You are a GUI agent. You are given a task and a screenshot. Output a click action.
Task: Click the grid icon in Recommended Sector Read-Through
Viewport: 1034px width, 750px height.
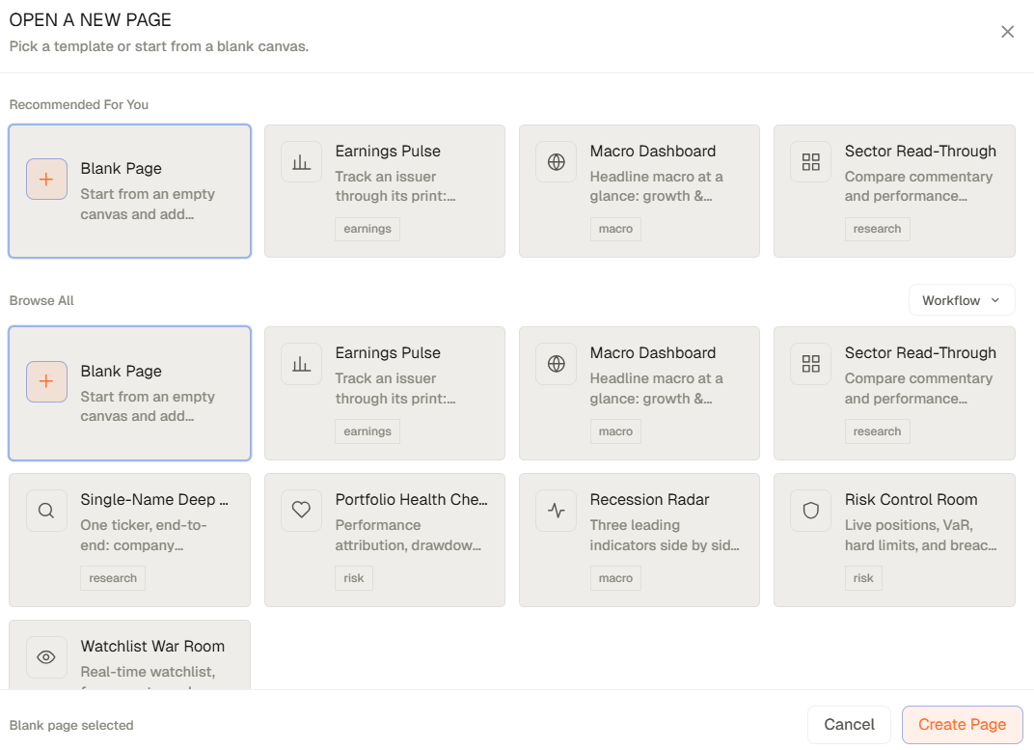click(x=810, y=161)
